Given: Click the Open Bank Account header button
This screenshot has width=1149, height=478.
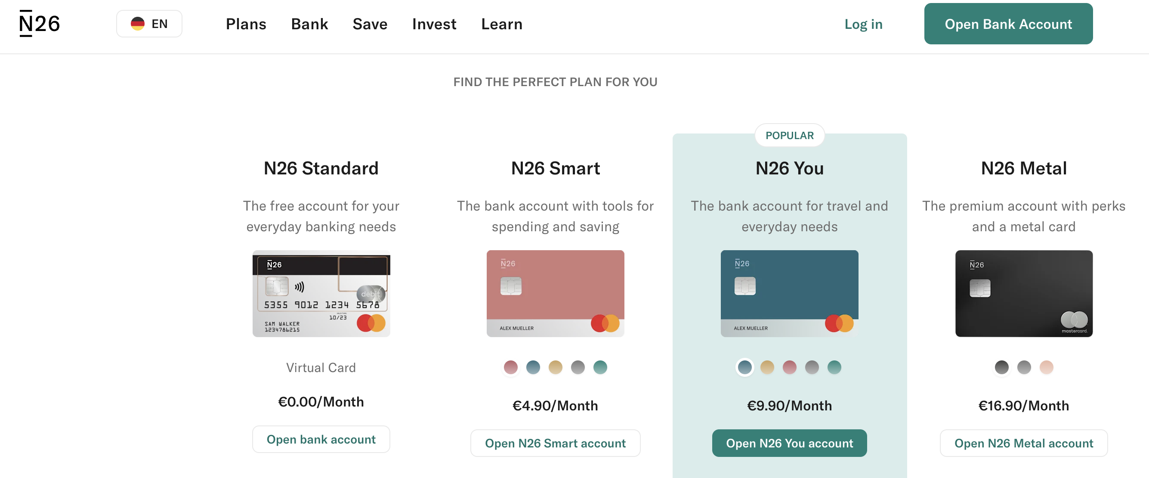Looking at the screenshot, I should [x=1008, y=24].
